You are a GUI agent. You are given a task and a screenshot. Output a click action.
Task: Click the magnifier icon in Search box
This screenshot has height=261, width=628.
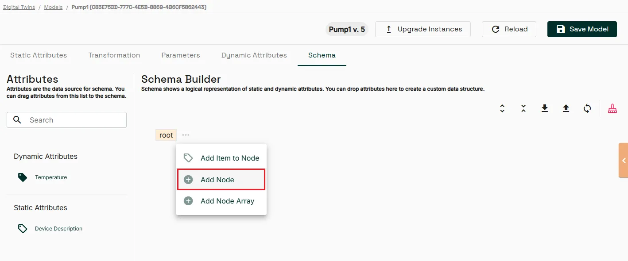tap(17, 120)
